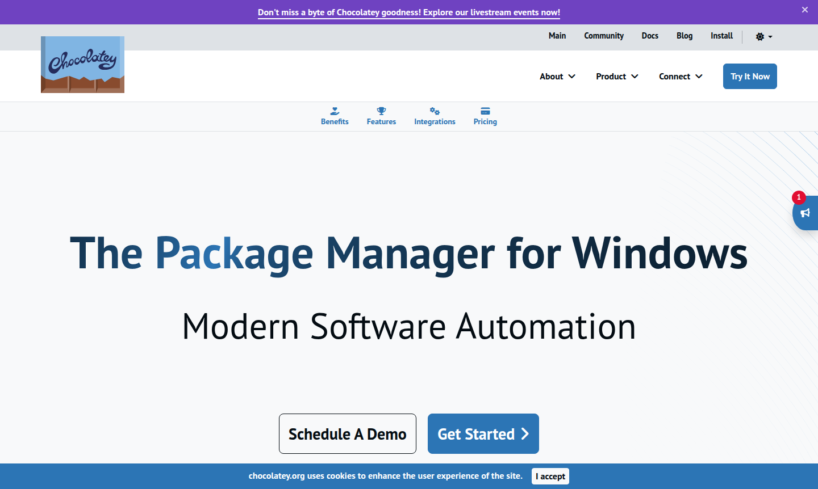The height and width of the screenshot is (489, 818).
Task: Click the Try It Now button
Action: point(750,77)
